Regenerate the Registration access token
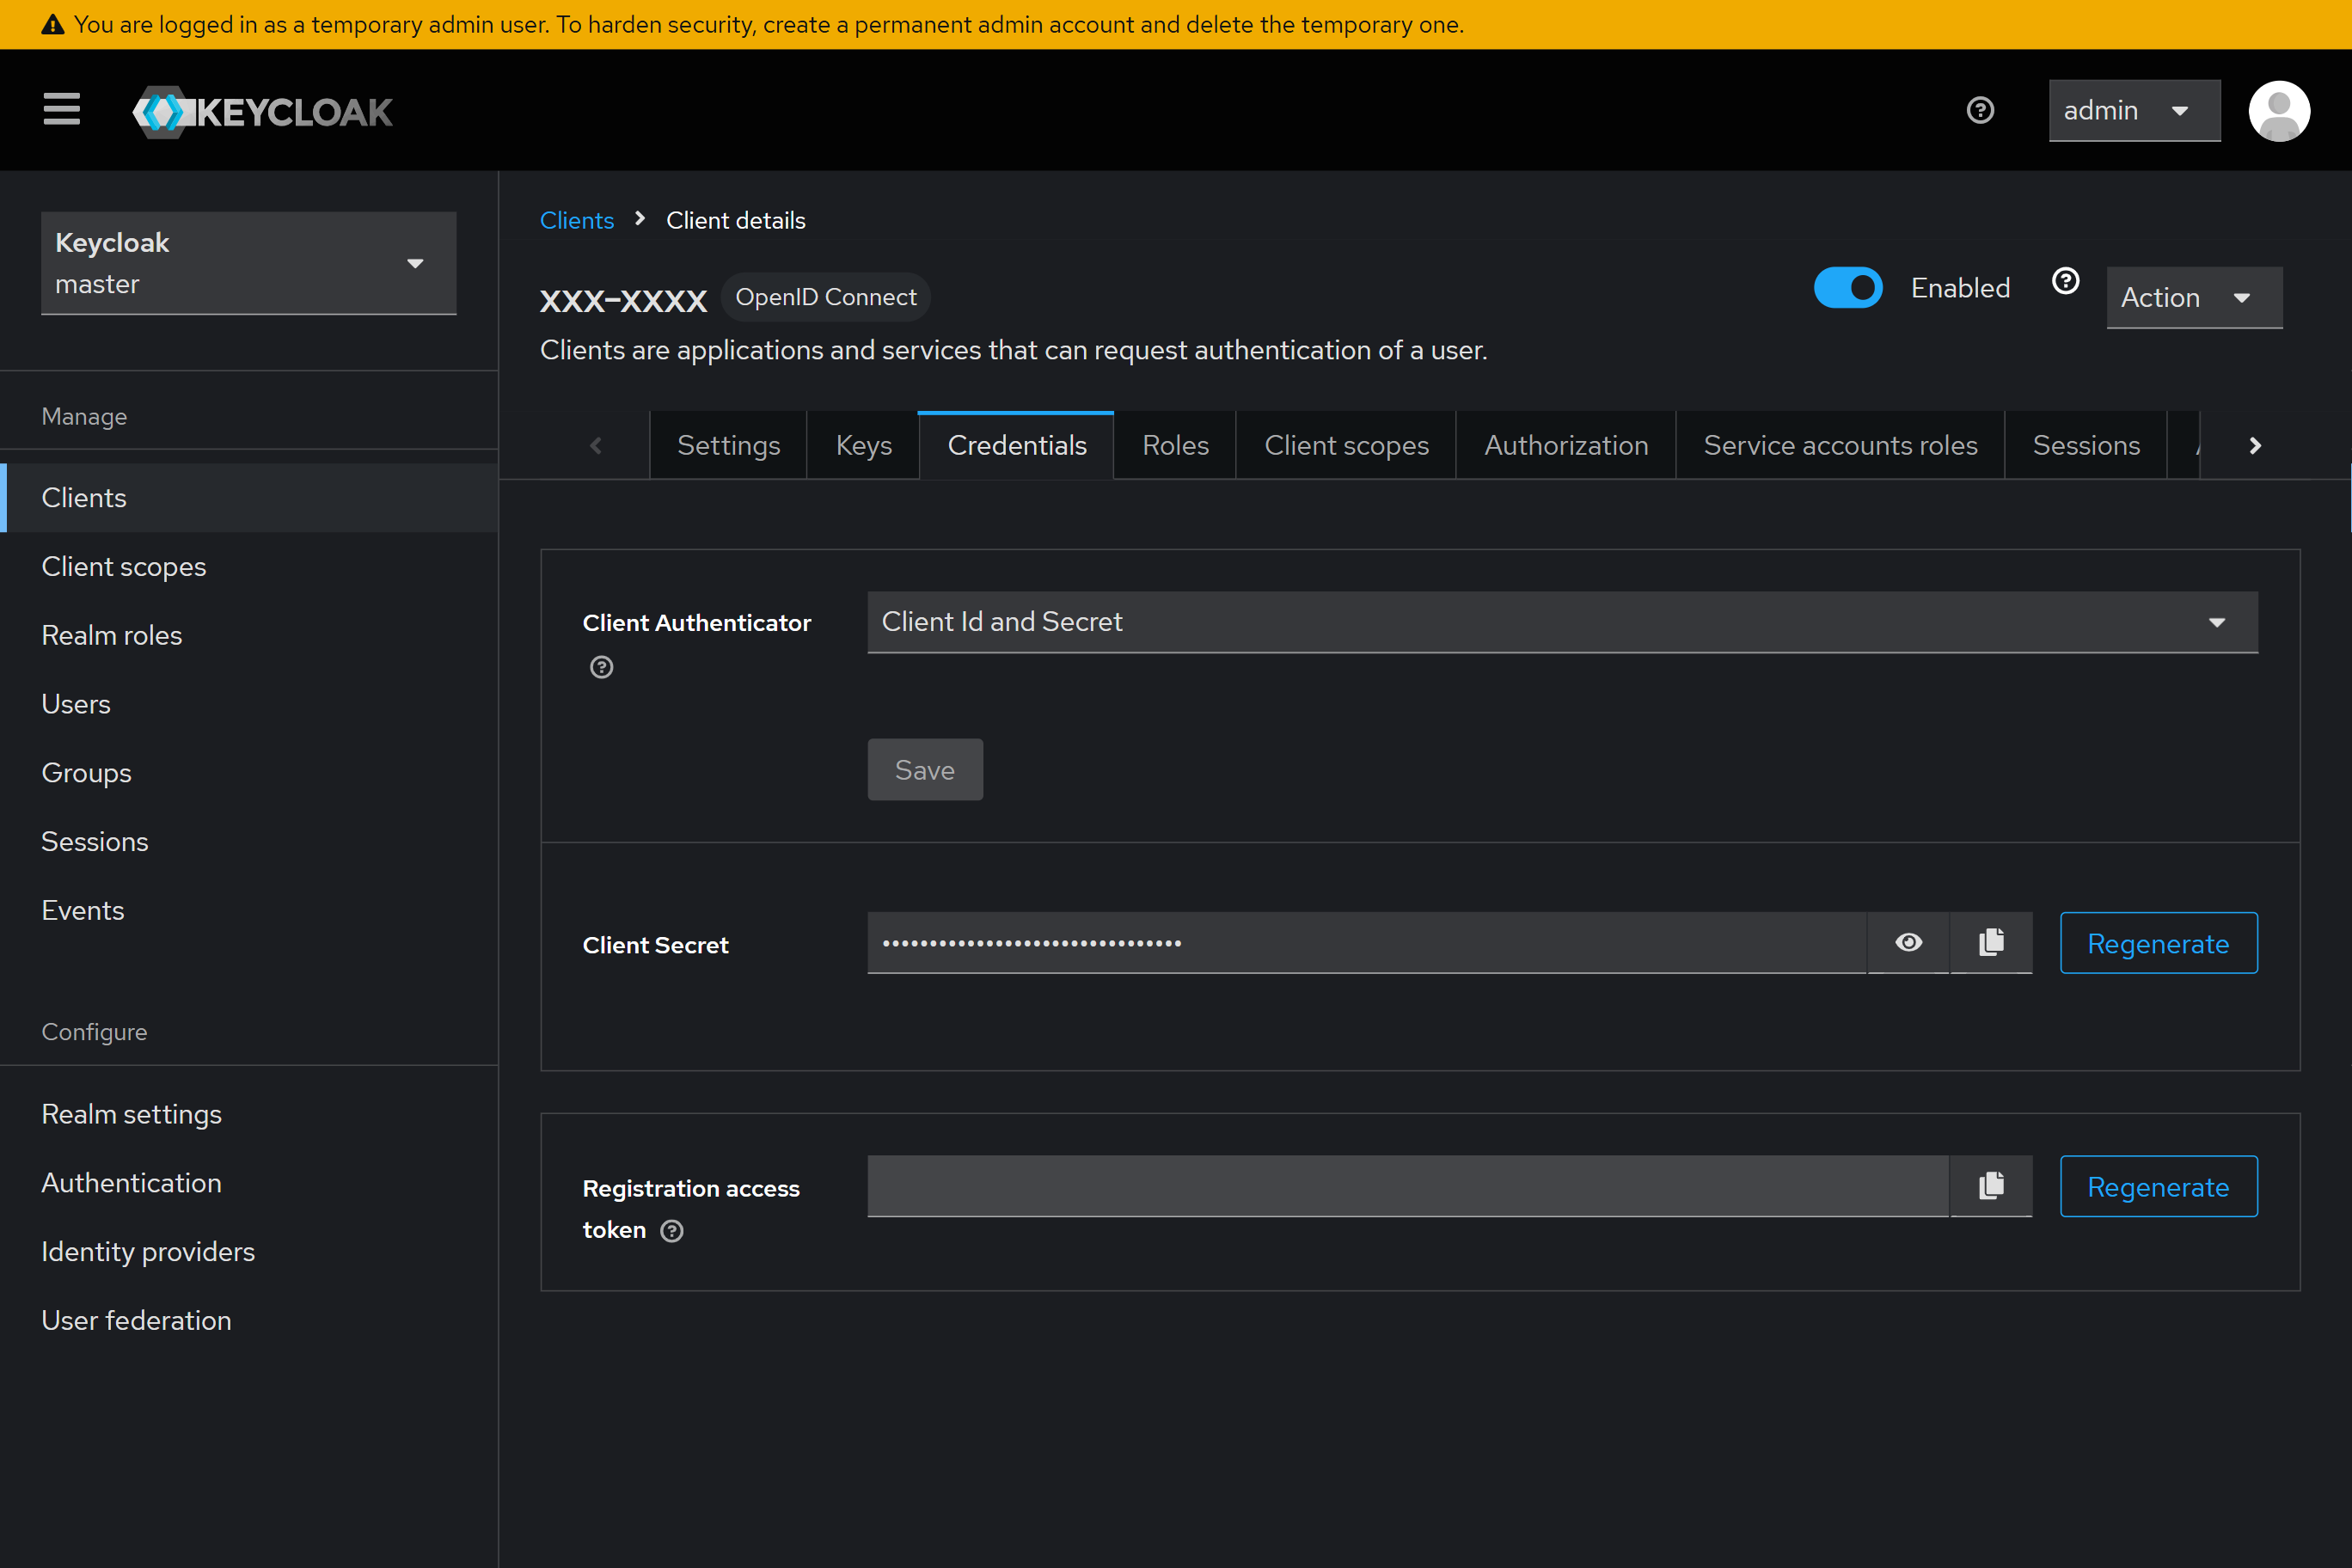The image size is (2352, 1568). [x=2158, y=1186]
